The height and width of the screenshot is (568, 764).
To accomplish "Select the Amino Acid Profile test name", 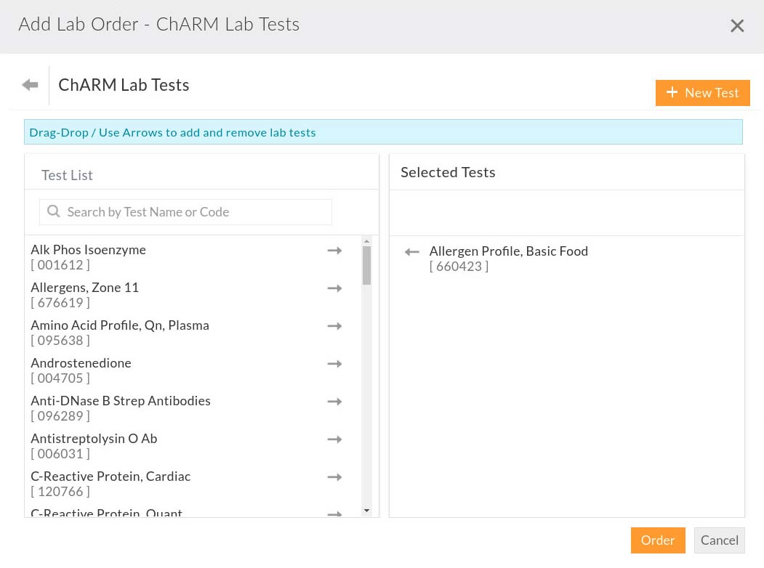I will point(120,325).
